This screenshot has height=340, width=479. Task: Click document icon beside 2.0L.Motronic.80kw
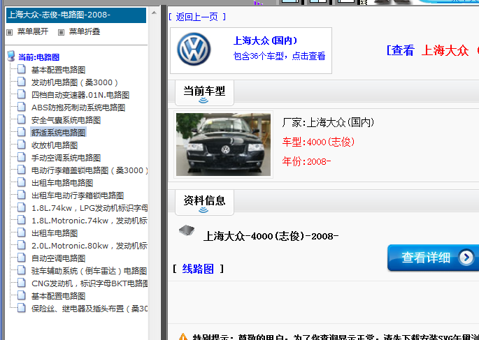[22, 245]
